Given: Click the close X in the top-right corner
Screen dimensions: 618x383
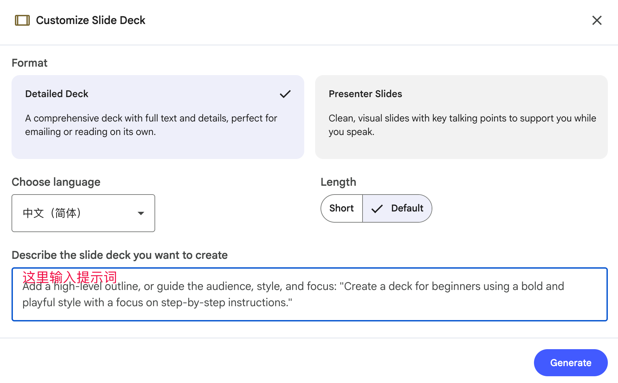Looking at the screenshot, I should click(x=597, y=20).
